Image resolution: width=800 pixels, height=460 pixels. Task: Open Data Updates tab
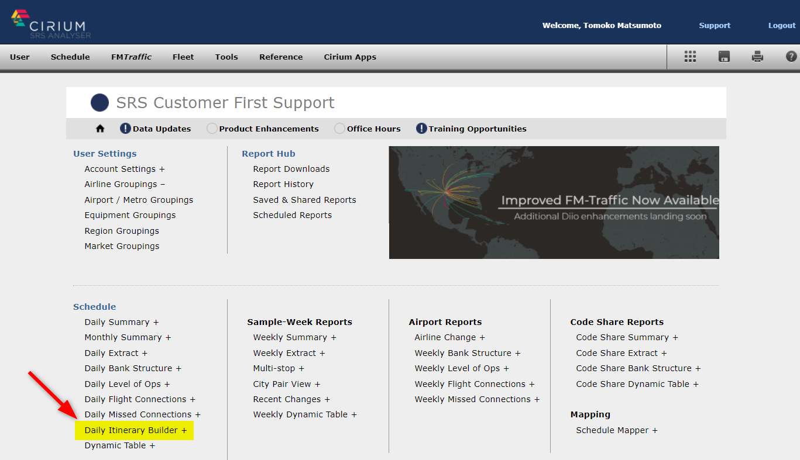(x=162, y=129)
